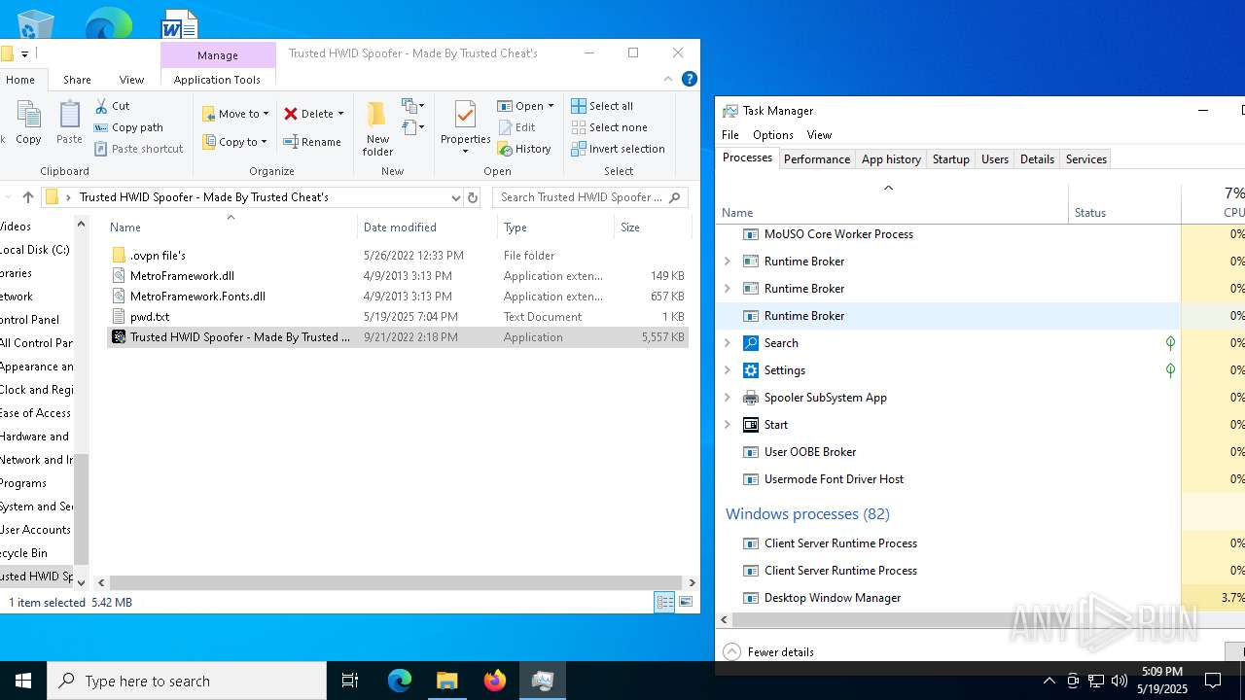Image resolution: width=1245 pixels, height=700 pixels.
Task: Switch to Details view layout icon
Action: coord(664,603)
